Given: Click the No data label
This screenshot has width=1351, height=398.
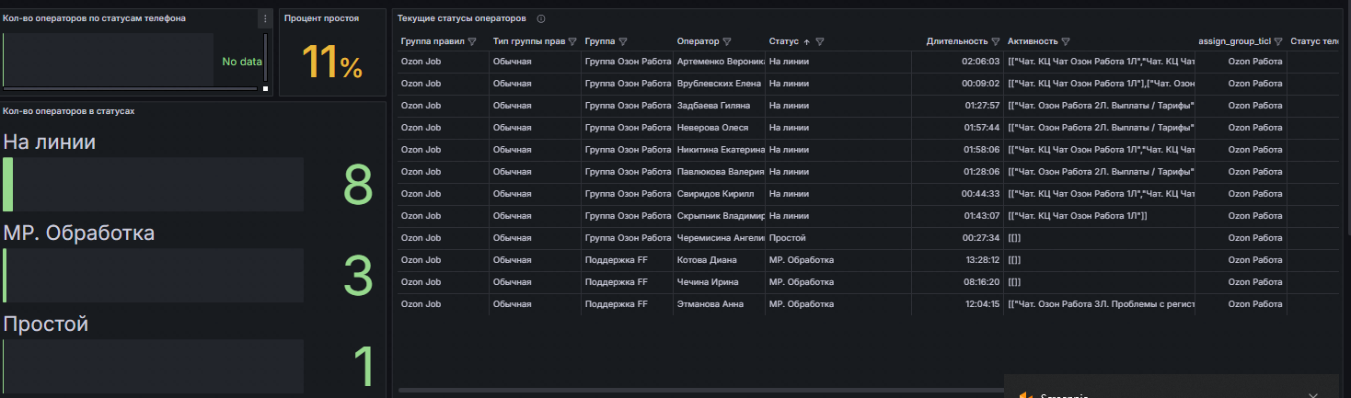Looking at the screenshot, I should click(242, 62).
